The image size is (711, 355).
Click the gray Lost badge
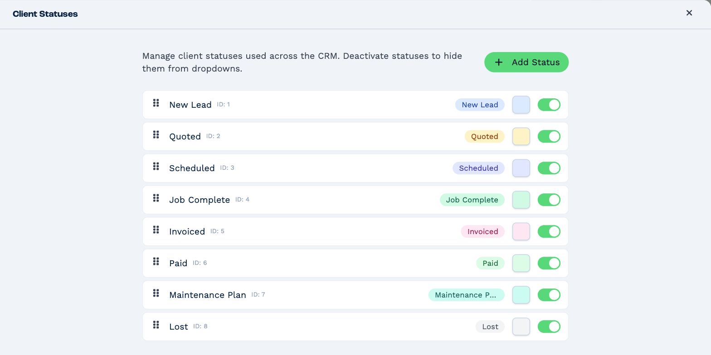(x=490, y=326)
